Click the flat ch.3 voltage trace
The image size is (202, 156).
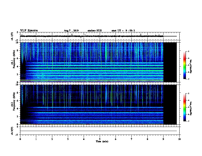tap(98, 131)
